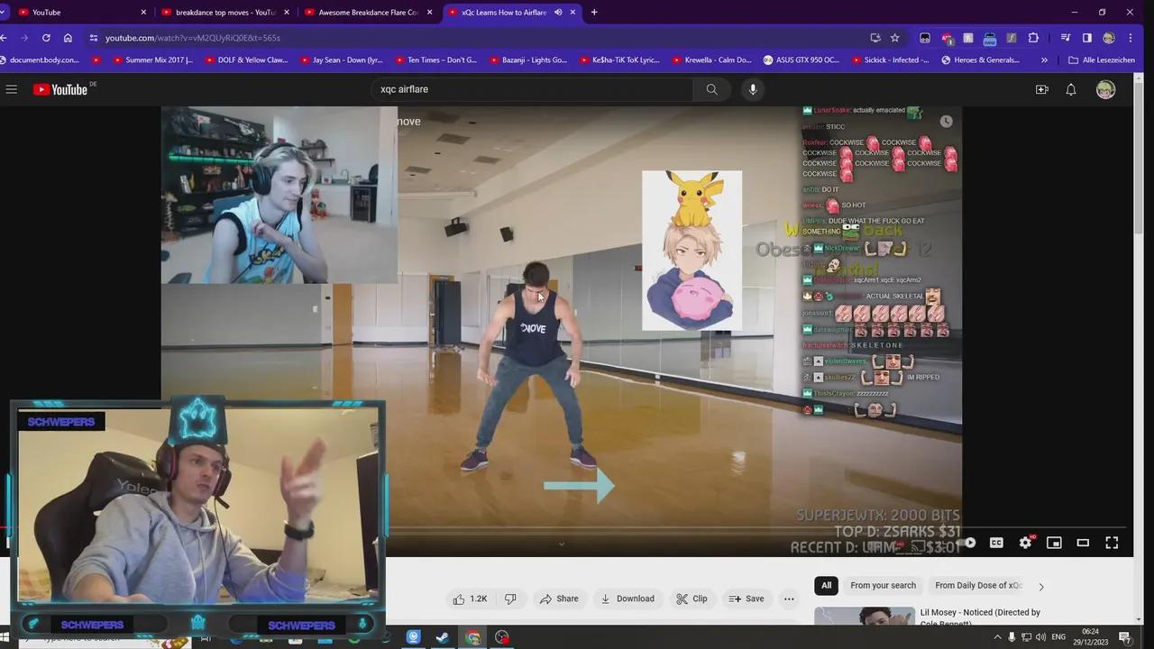Screen dimensions: 1154x649
Task: Open a new browser tab
Action: tap(594, 13)
